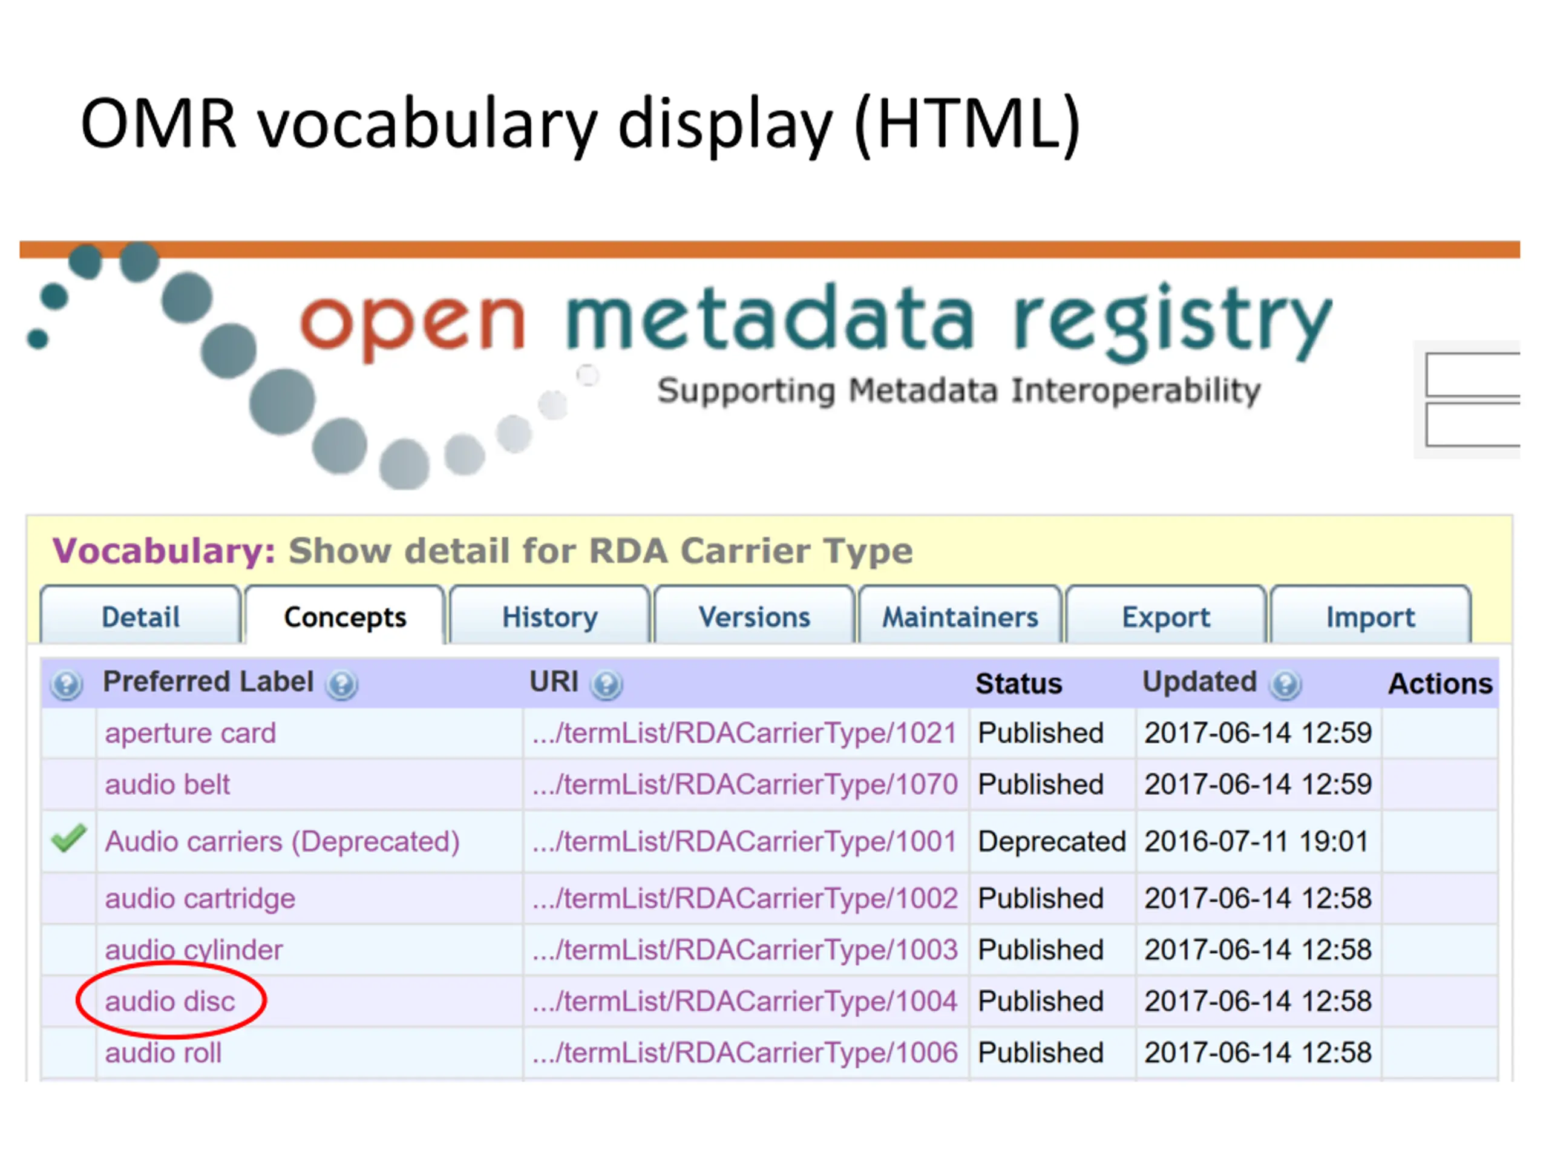The height and width of the screenshot is (1162, 1549).
Task: Open the audio belt concept link
Action: coord(168,784)
